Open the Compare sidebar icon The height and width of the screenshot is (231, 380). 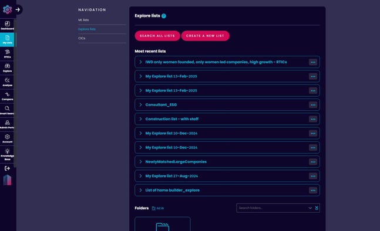(7, 96)
